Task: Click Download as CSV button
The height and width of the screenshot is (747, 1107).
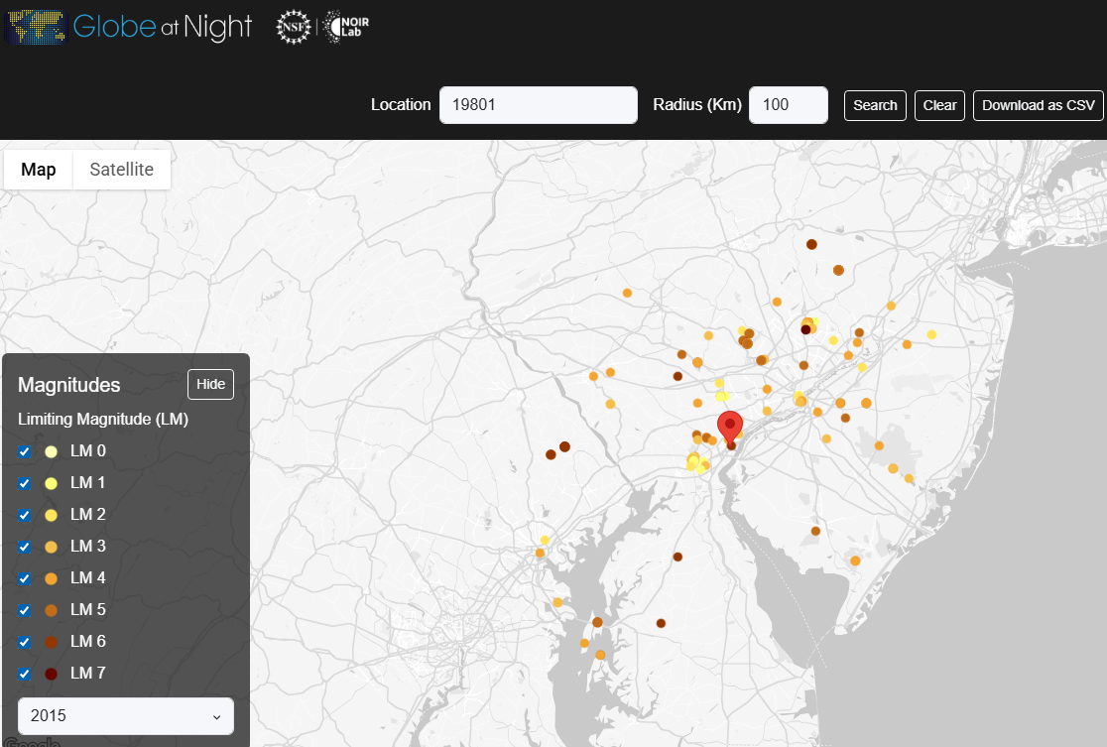Action: 1038,105
